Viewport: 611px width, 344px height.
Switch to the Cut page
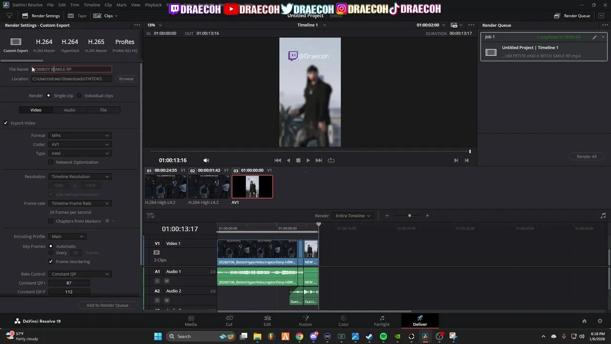229,321
